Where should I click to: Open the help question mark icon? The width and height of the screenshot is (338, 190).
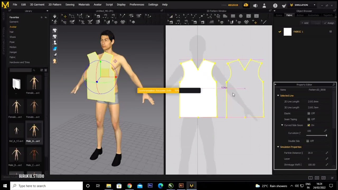[x=275, y=5]
